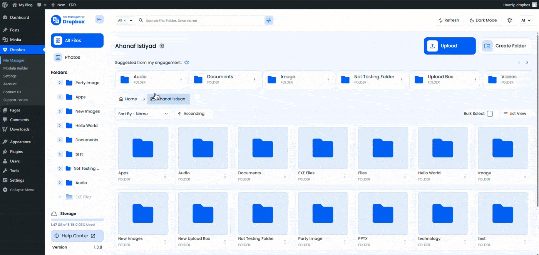Click the filter icon beside the search bar
Image resolution: width=539 pixels, height=255 pixels.
268,20
